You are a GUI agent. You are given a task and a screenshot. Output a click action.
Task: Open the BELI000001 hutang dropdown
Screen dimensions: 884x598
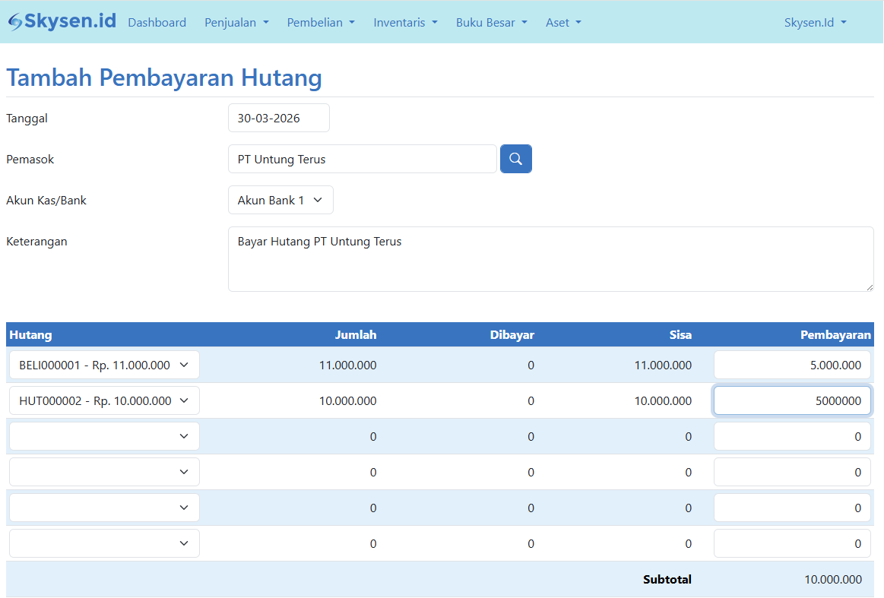[104, 365]
